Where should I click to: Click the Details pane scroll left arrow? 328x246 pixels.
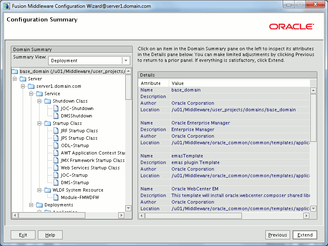[x=142, y=216]
